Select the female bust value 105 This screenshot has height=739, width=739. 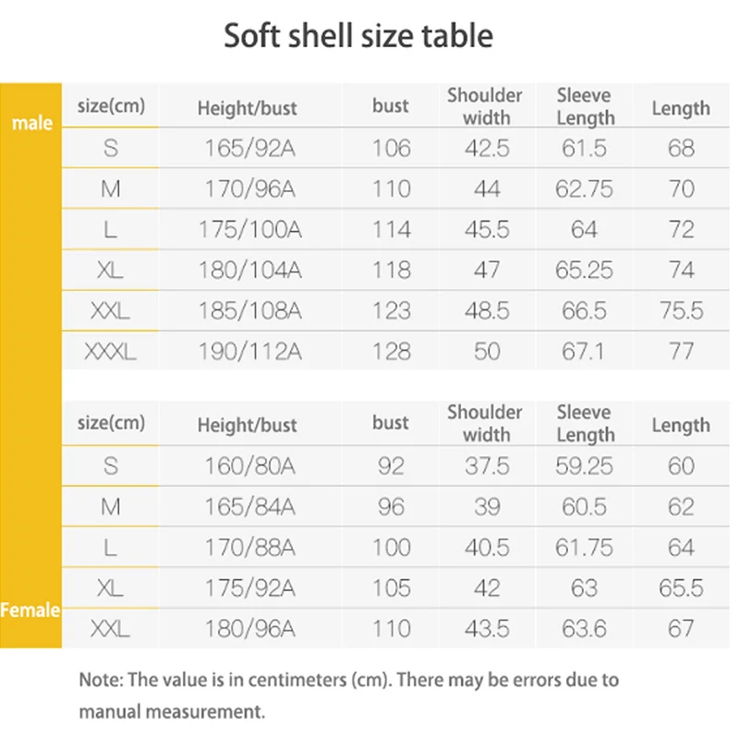[391, 588]
